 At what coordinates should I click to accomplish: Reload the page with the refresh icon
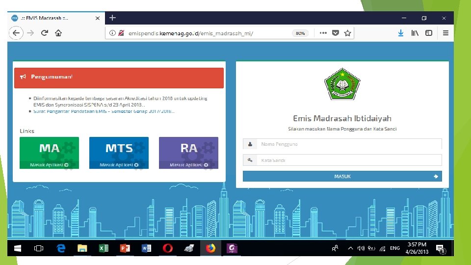tap(45, 33)
